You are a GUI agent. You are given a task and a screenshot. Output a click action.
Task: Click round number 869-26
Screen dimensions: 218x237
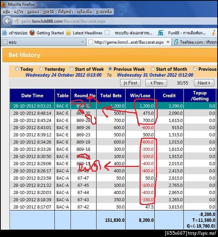click(x=83, y=128)
